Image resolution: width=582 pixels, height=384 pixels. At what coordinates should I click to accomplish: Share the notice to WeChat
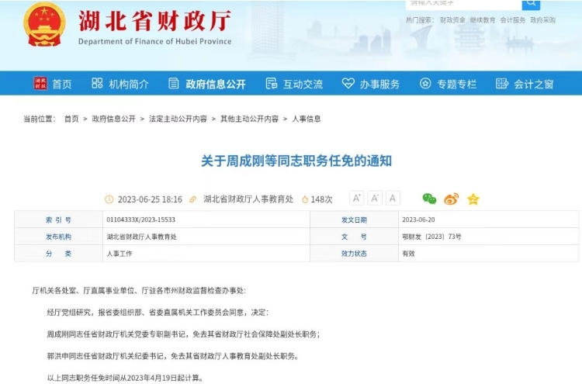(429, 199)
